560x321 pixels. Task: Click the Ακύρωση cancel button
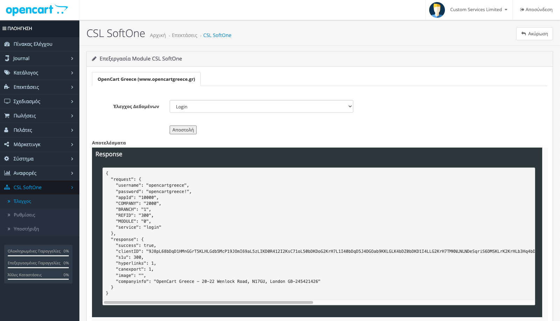coord(534,34)
